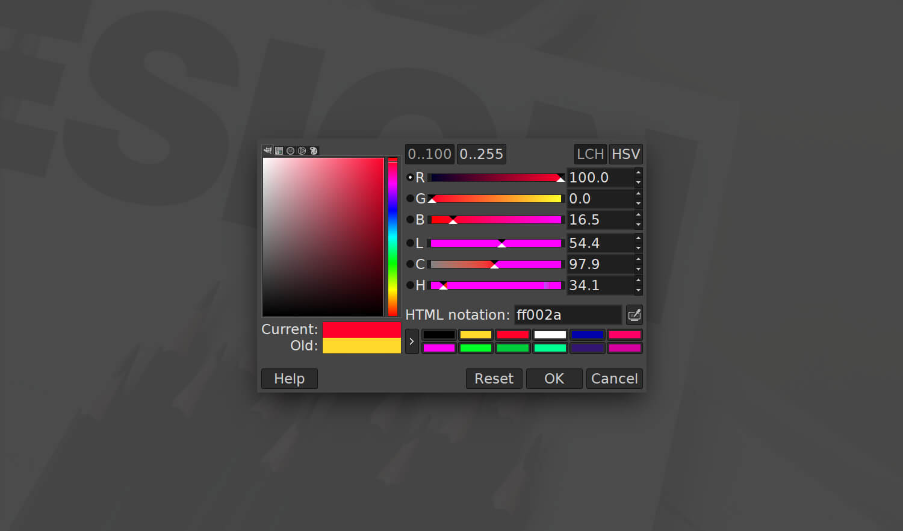Select the G channel radio button
Image resolution: width=903 pixels, height=531 pixels.
click(410, 199)
